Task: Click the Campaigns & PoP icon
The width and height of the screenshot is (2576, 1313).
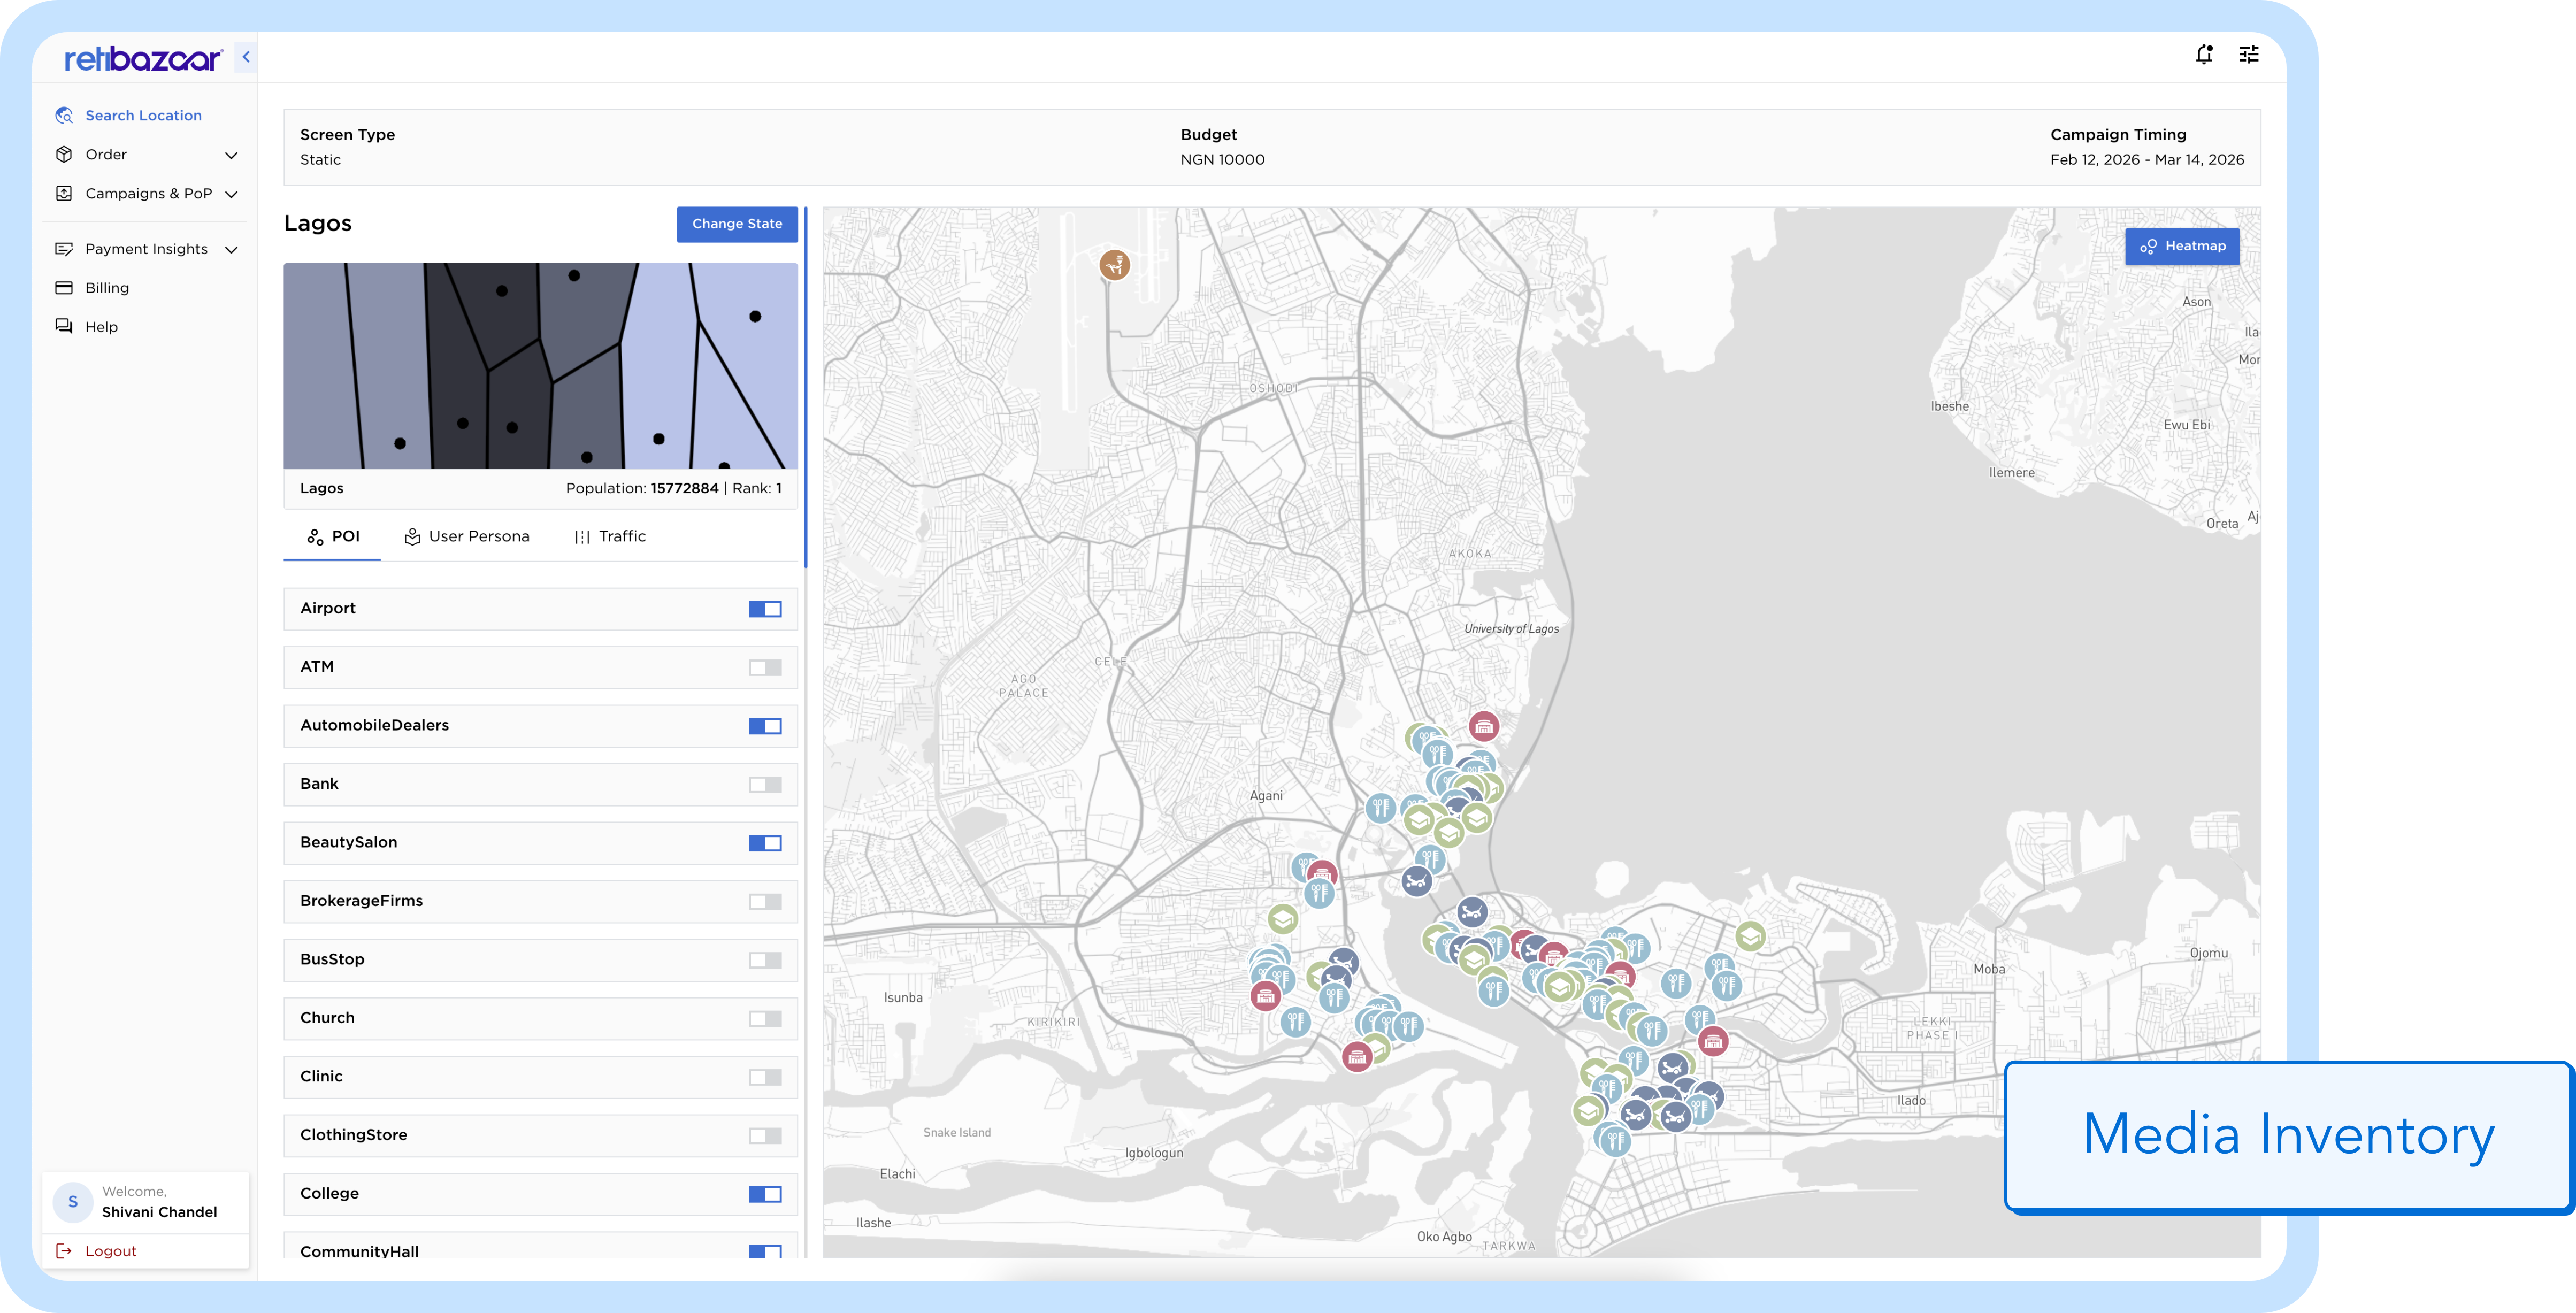Action: [x=64, y=194]
